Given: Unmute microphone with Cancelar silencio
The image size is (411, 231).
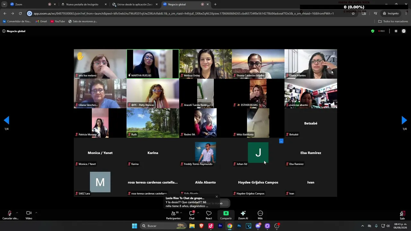Looking at the screenshot, I should coord(10,215).
